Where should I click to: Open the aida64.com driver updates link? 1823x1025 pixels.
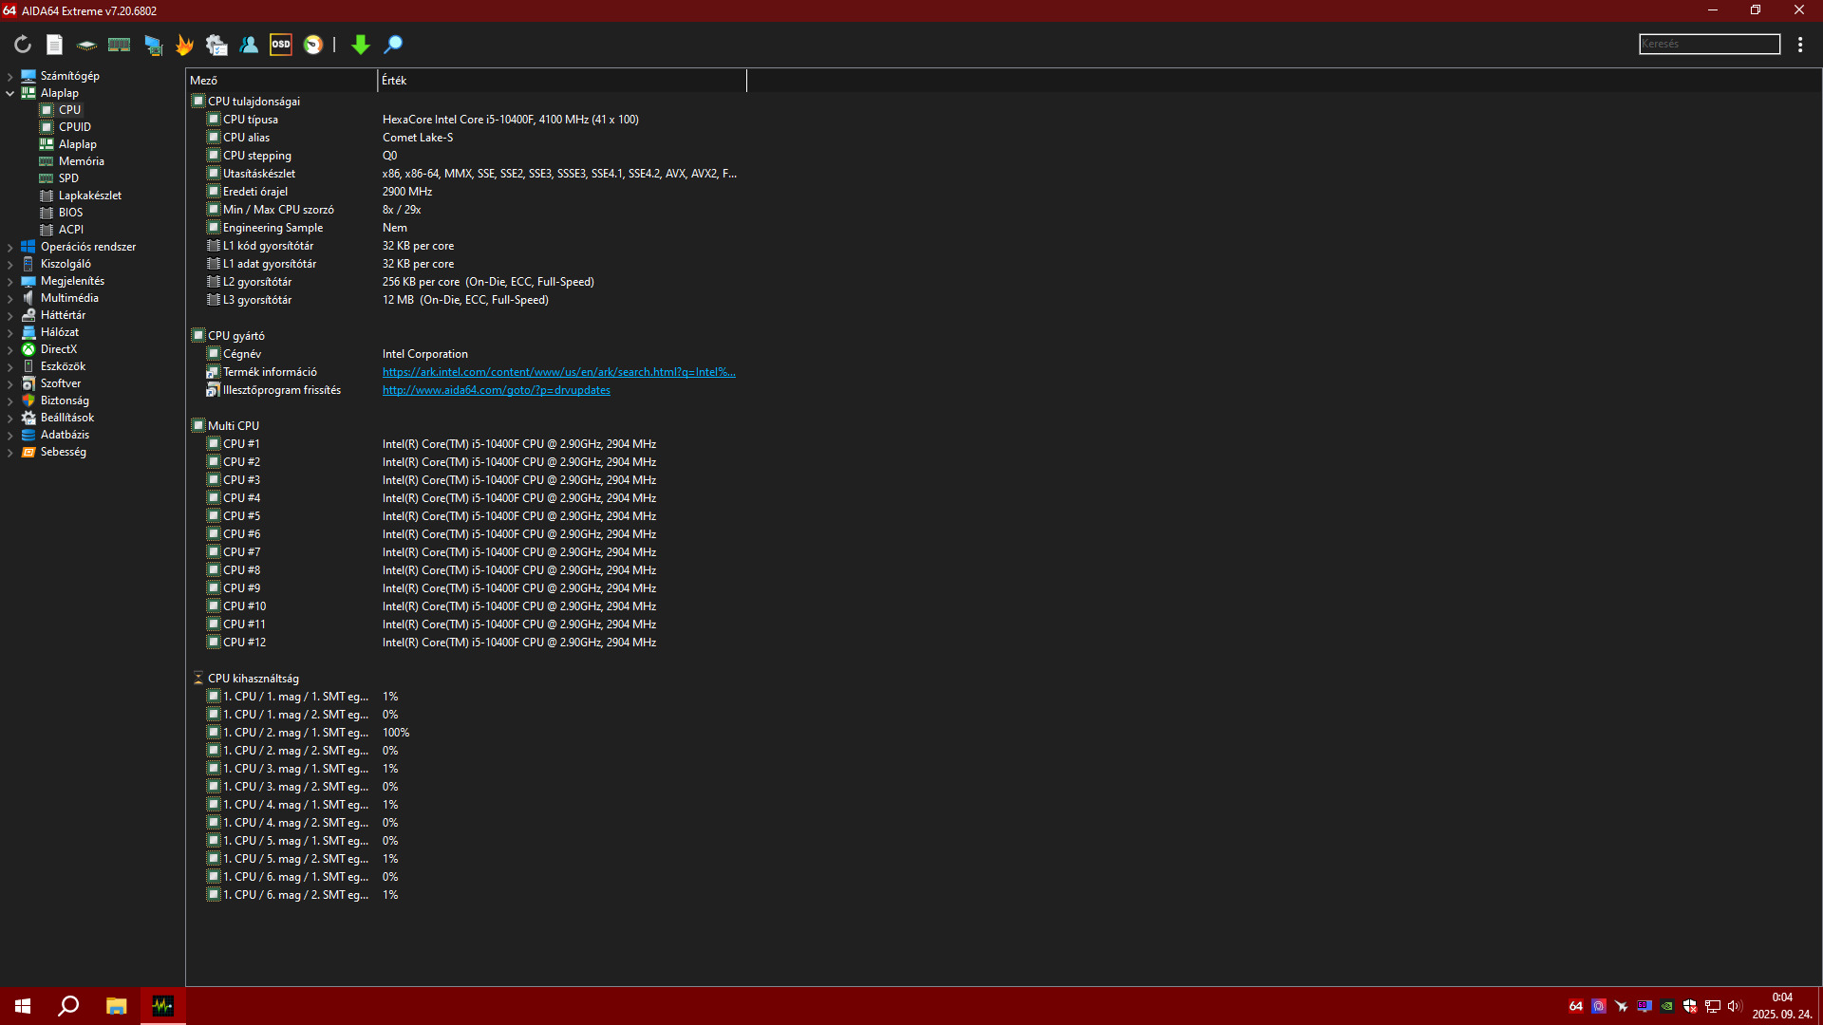point(496,390)
